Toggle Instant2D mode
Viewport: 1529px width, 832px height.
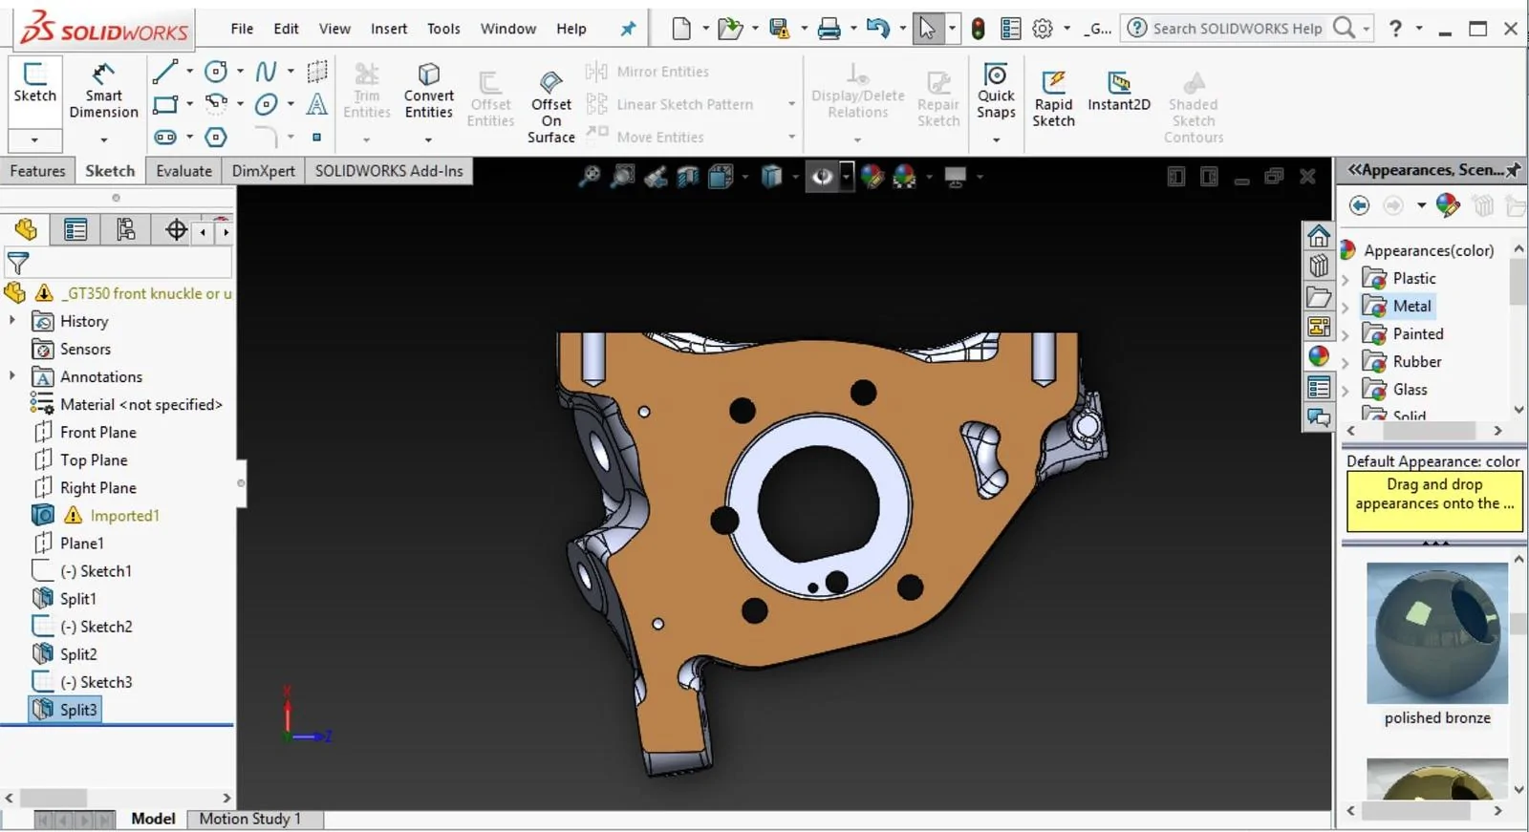1118,91
